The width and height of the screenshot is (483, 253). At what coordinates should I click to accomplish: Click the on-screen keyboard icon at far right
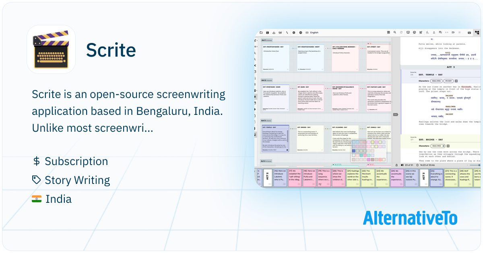pyautogui.click(x=469, y=33)
